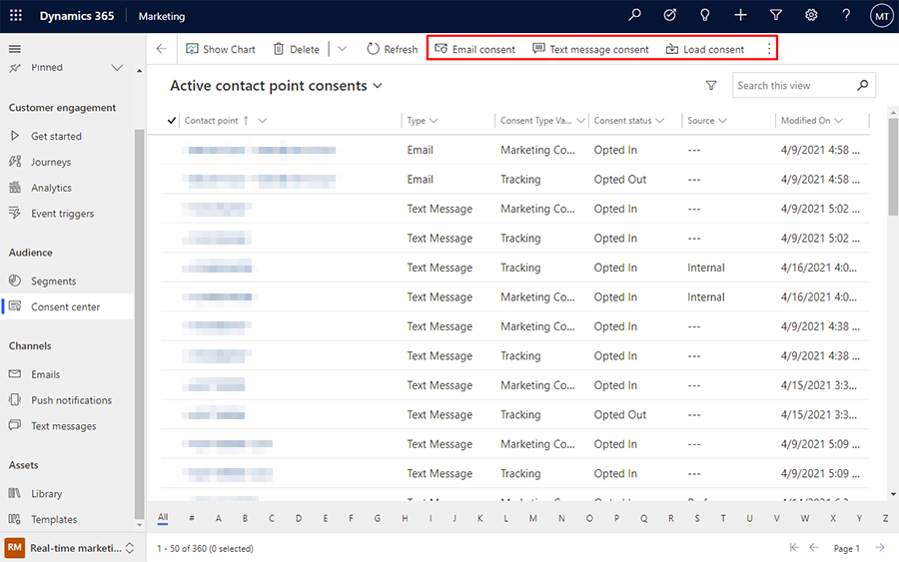Open the Consent status column dropdown
The width and height of the screenshot is (899, 562).
(x=659, y=121)
